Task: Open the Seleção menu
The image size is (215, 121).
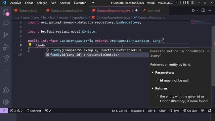Action: (42, 3)
